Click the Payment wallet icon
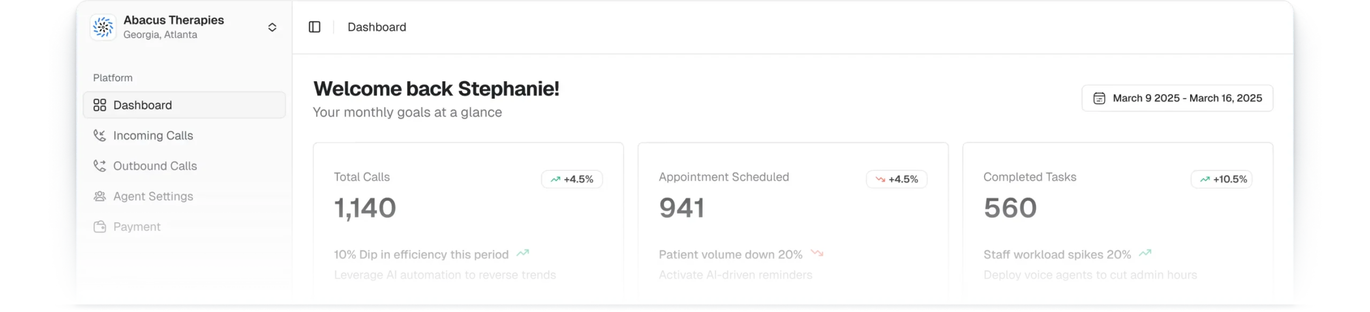 pyautogui.click(x=100, y=227)
